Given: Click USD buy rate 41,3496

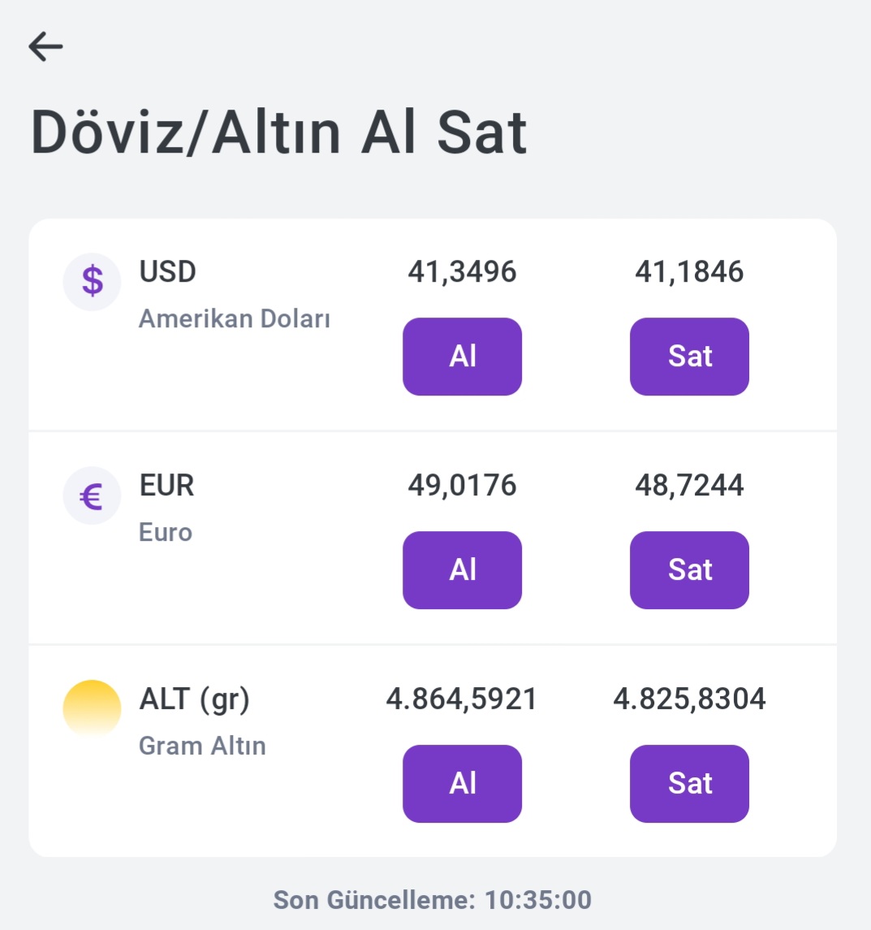Looking at the screenshot, I should pyautogui.click(x=462, y=271).
